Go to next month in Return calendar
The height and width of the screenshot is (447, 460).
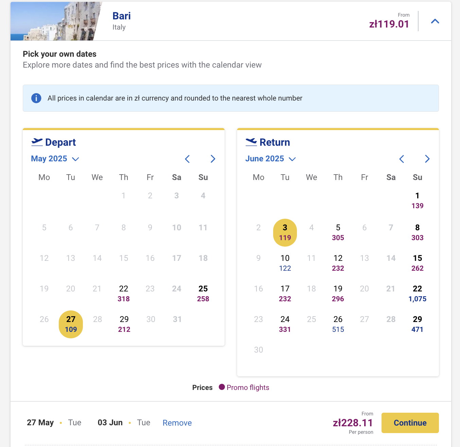coord(427,159)
